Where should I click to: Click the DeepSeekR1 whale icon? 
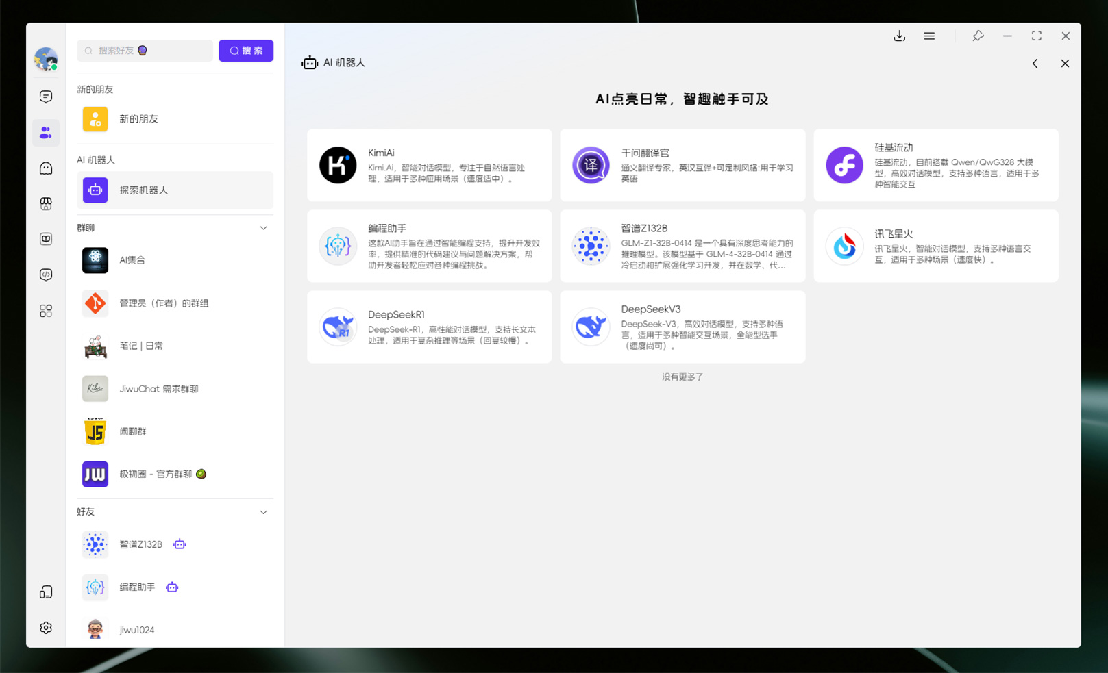338,327
